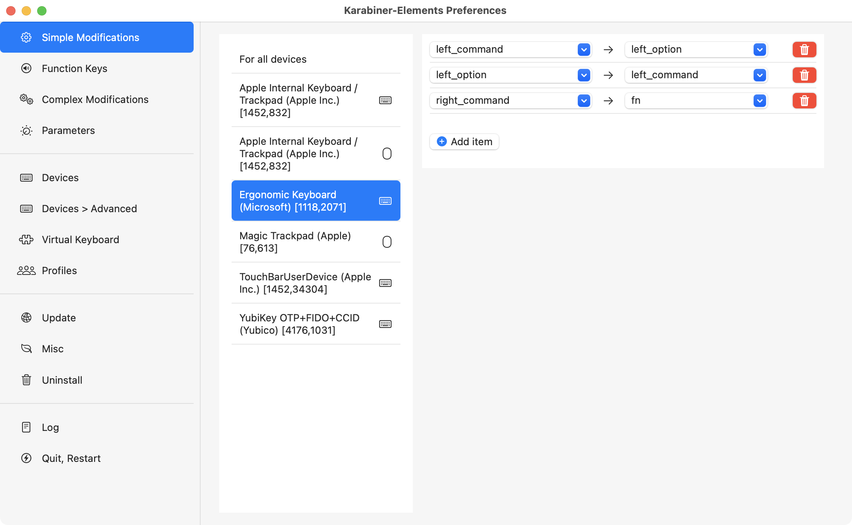
Task: Select YubiKey OTP+FIDO+CCID device
Action: point(316,324)
